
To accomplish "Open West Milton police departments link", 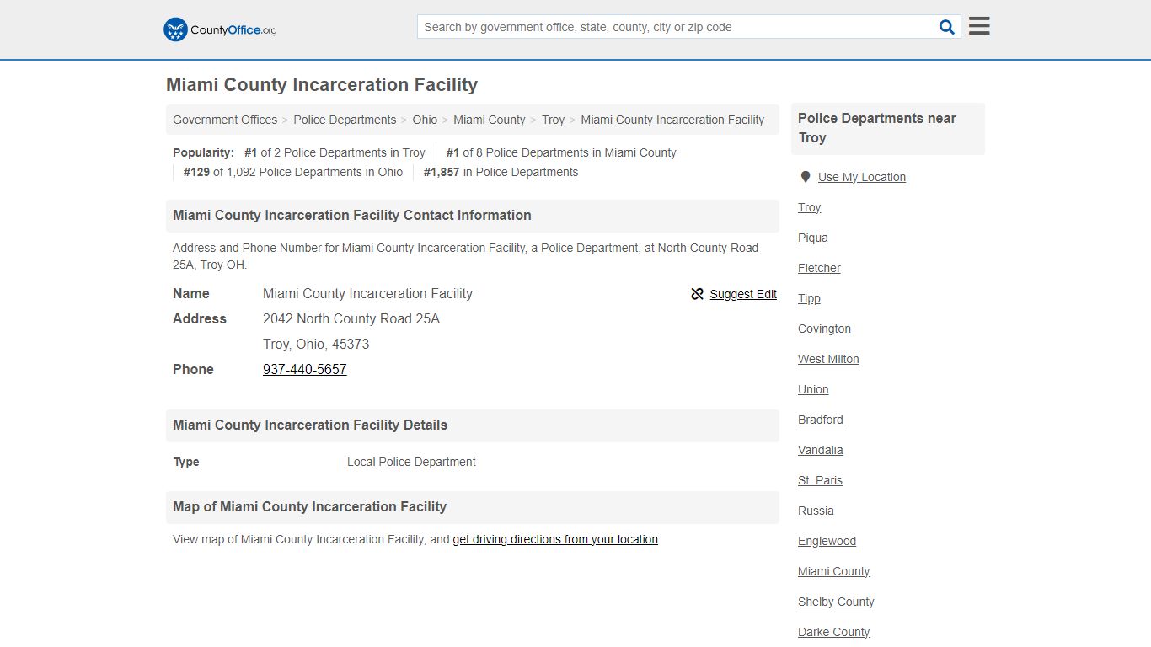I will click(829, 359).
